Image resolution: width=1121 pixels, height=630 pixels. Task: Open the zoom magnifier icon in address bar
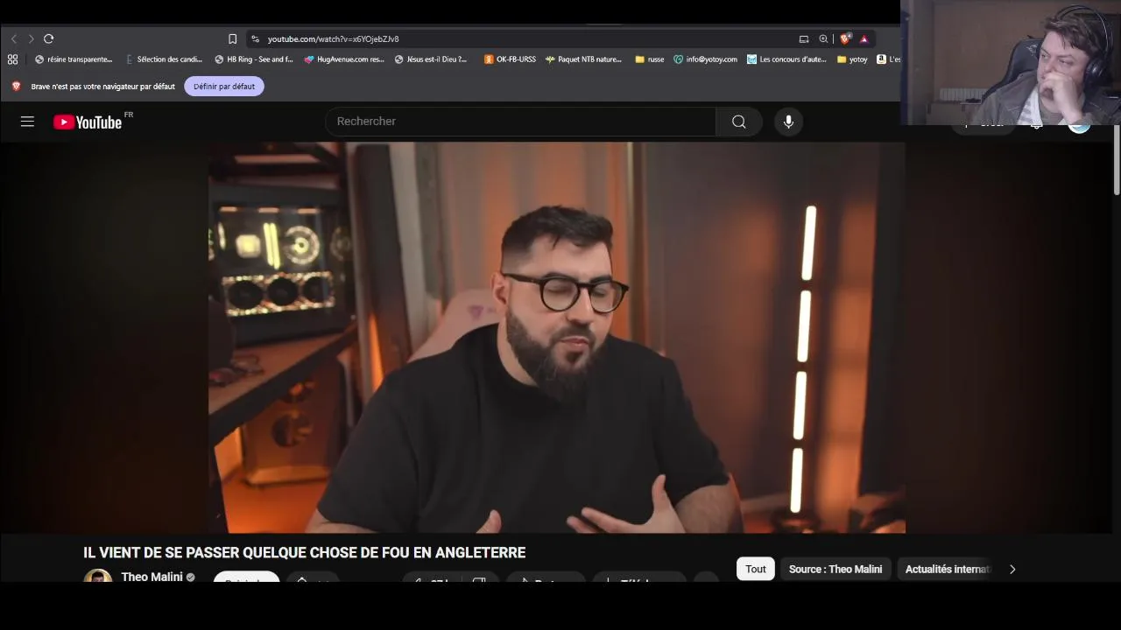click(x=823, y=38)
